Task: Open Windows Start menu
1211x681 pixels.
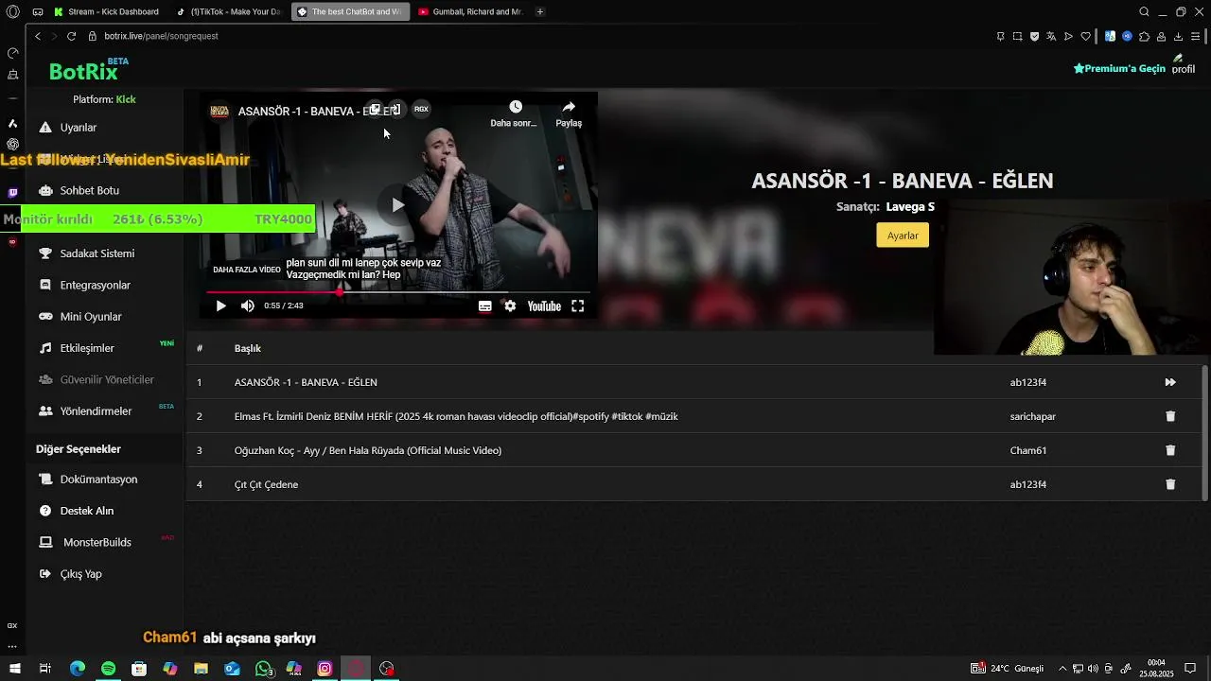Action: (x=14, y=669)
